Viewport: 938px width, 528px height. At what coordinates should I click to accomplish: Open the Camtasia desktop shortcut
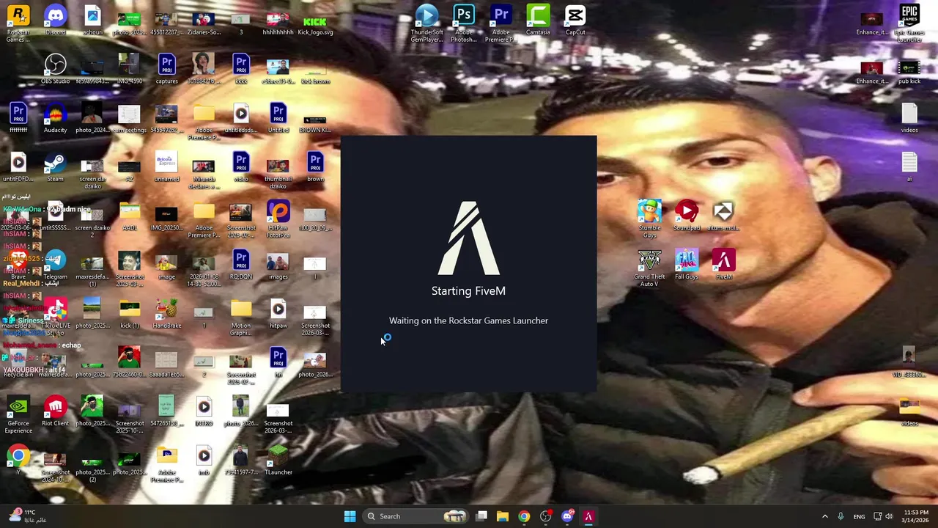[538, 21]
